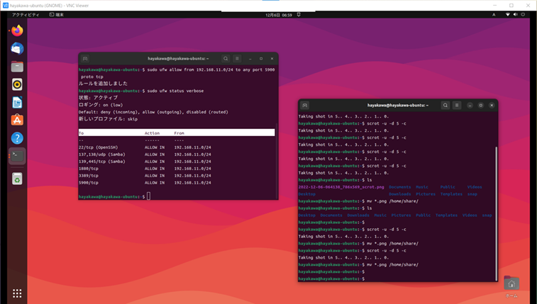Click new tab button in right terminal
This screenshot has width=537, height=304.
(x=305, y=105)
